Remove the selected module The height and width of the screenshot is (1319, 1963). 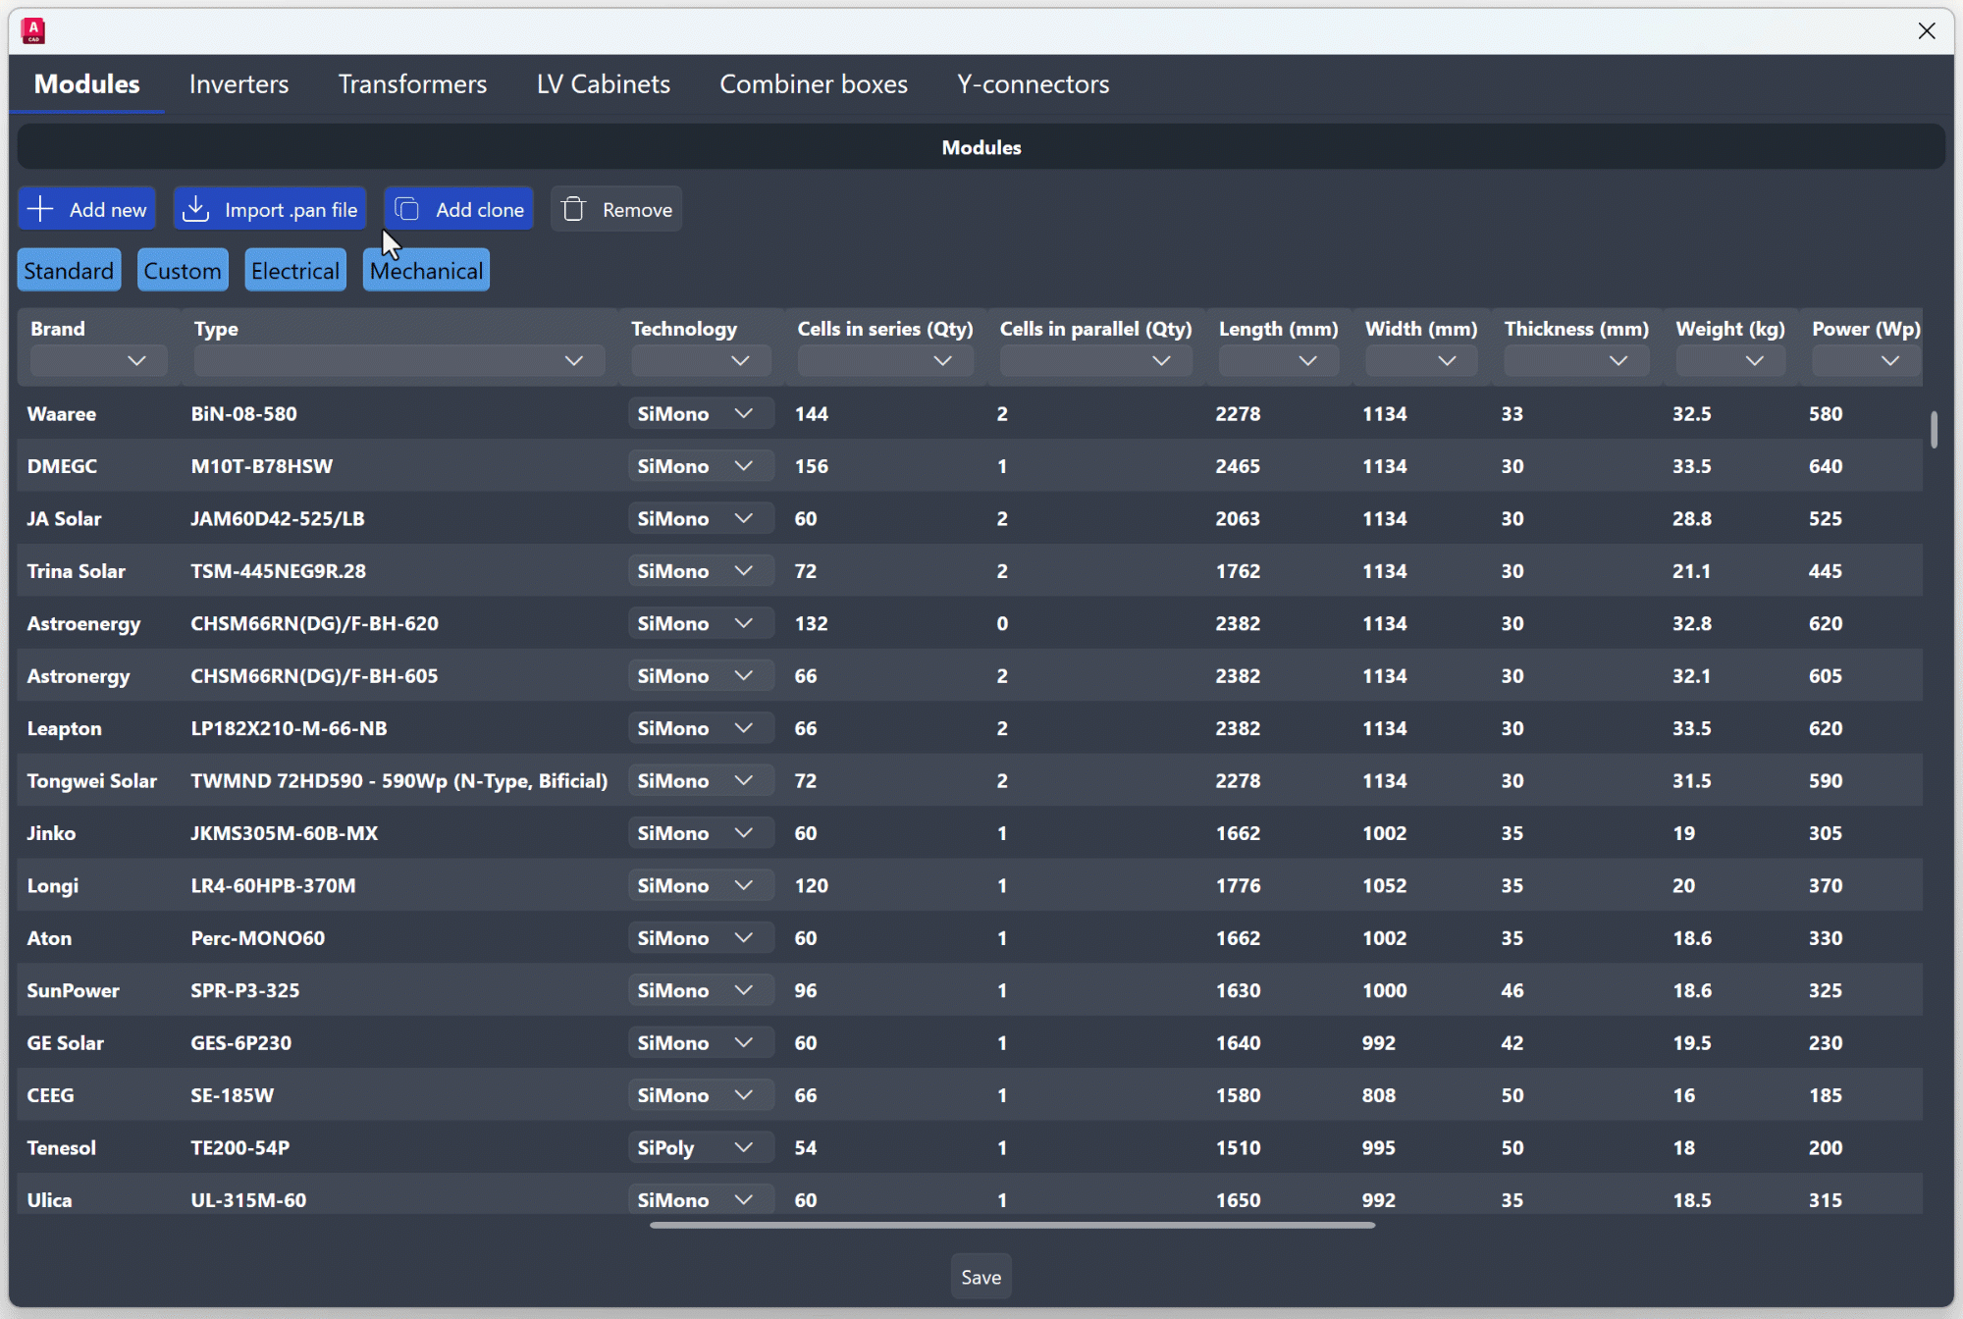click(616, 209)
